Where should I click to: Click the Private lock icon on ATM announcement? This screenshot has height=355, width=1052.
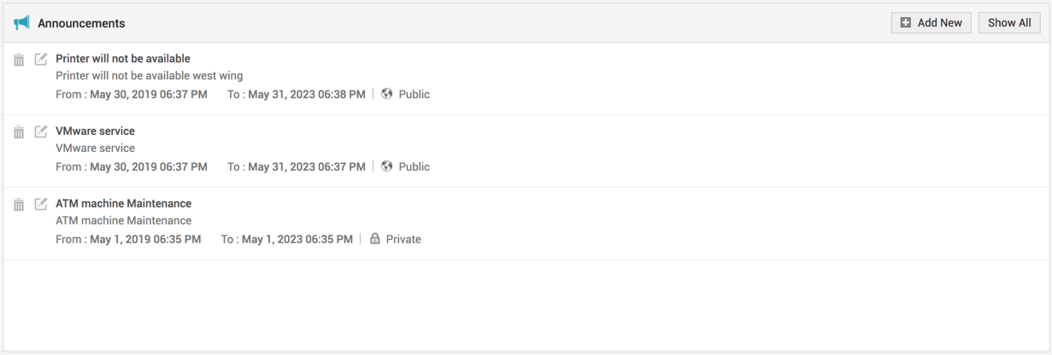click(x=374, y=239)
